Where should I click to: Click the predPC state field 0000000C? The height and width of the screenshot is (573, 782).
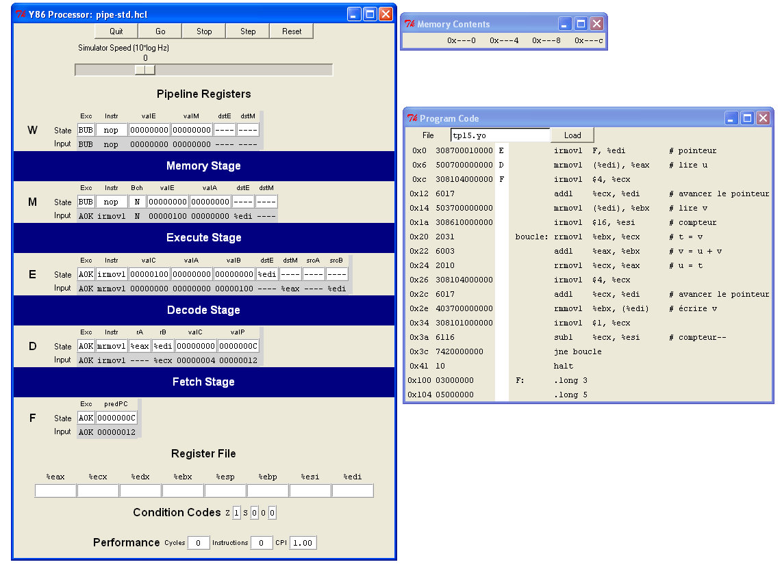[116, 418]
